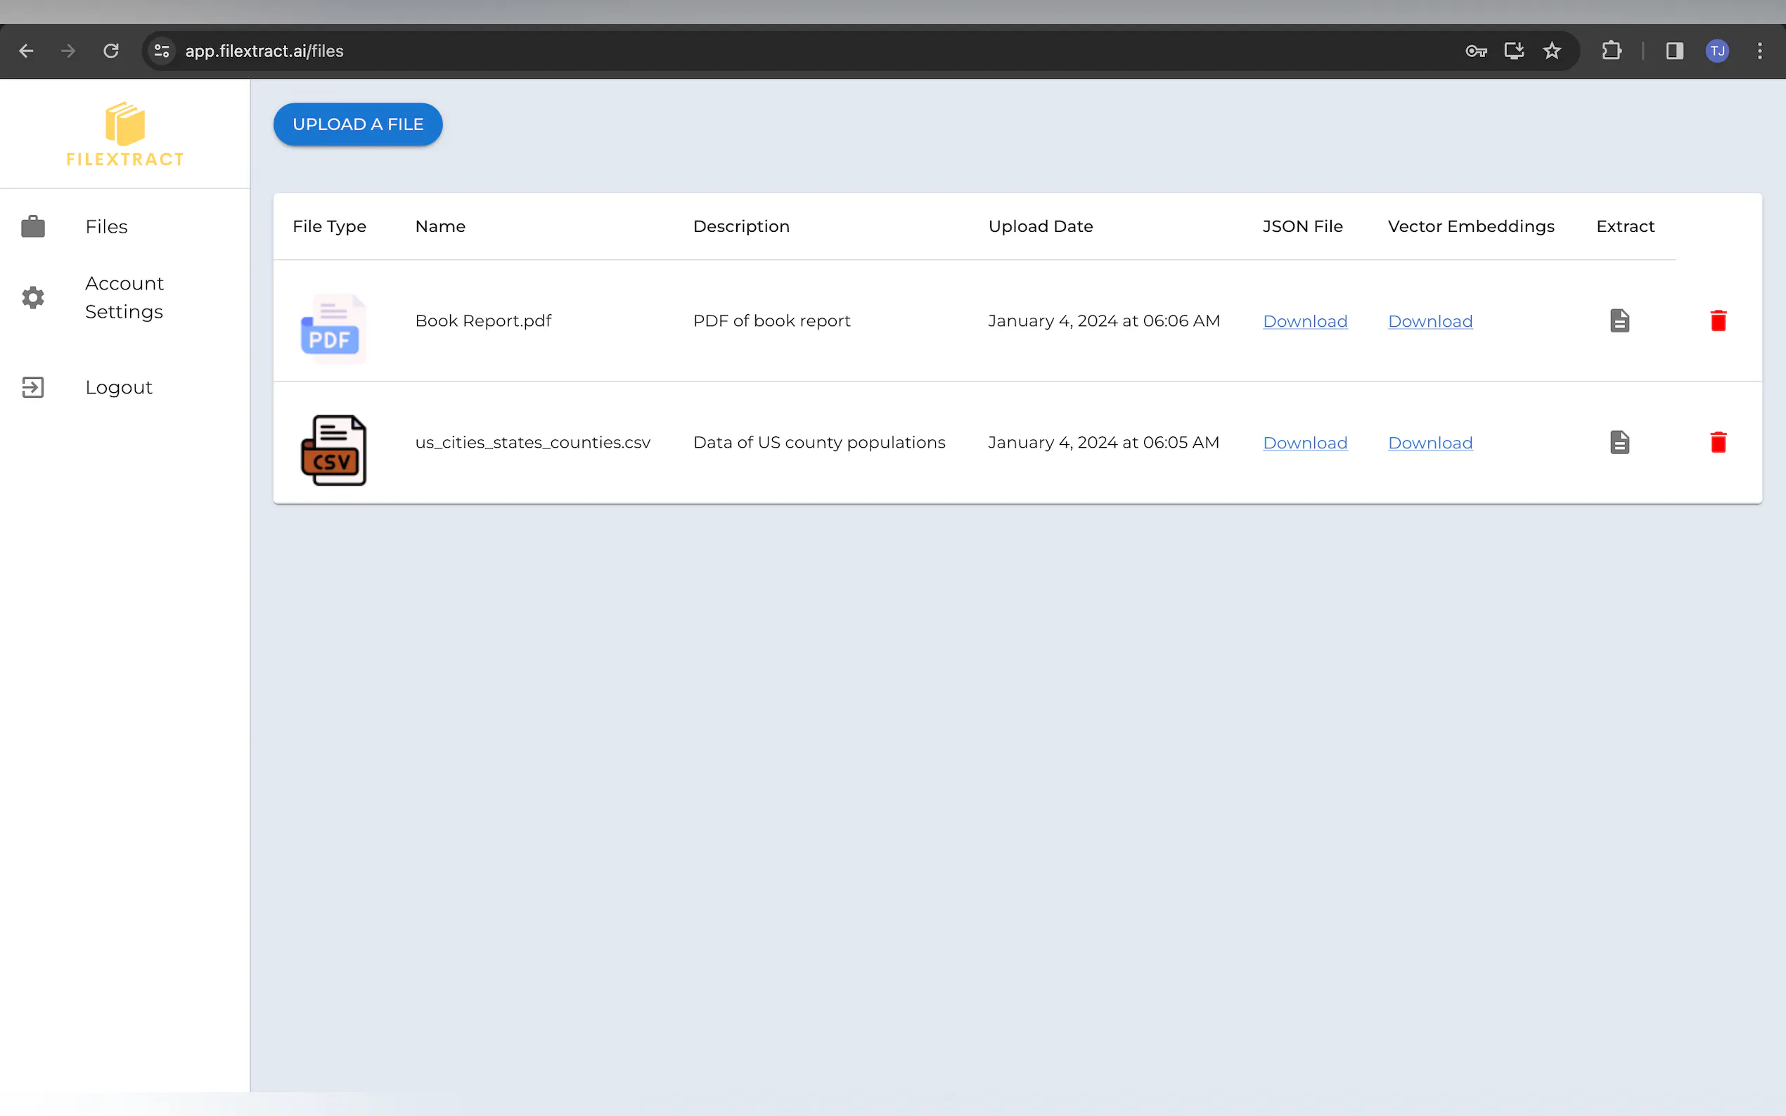Toggle the browser side panel icon

[1673, 51]
